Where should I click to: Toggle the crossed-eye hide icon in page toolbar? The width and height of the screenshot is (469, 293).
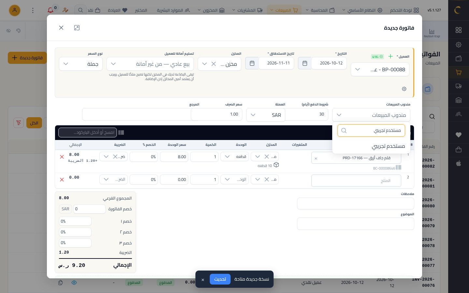point(9,31)
